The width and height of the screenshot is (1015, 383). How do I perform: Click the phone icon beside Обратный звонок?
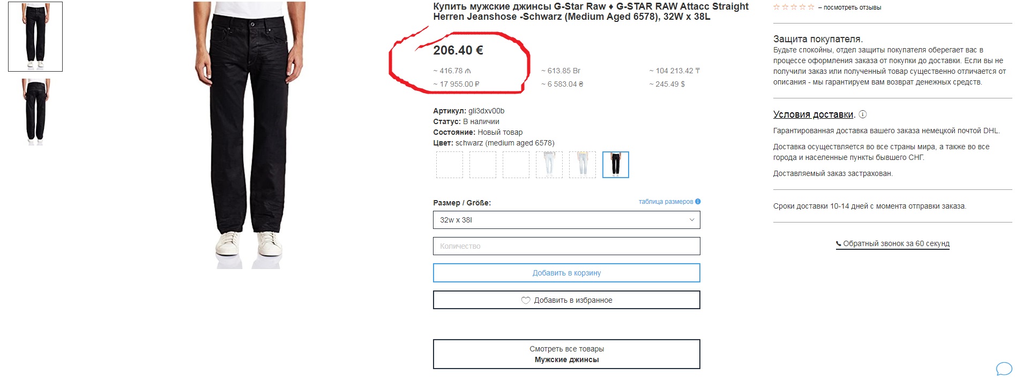tap(839, 244)
